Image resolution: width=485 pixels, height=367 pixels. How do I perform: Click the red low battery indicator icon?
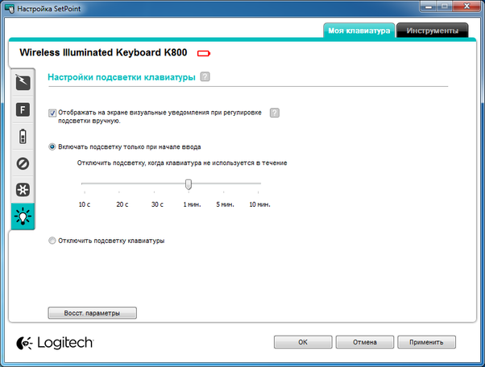click(204, 53)
